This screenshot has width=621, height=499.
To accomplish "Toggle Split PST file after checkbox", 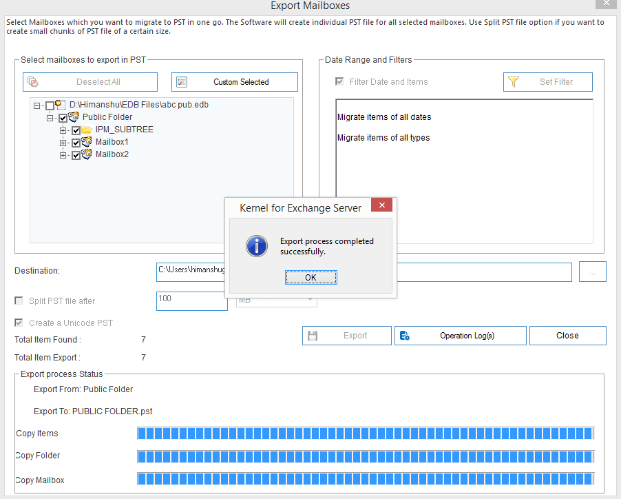I will click(19, 301).
